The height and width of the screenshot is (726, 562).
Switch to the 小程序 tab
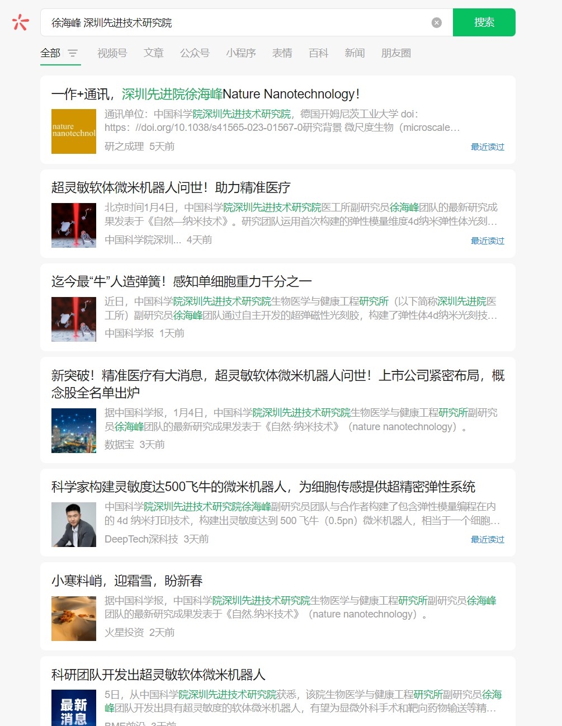241,53
